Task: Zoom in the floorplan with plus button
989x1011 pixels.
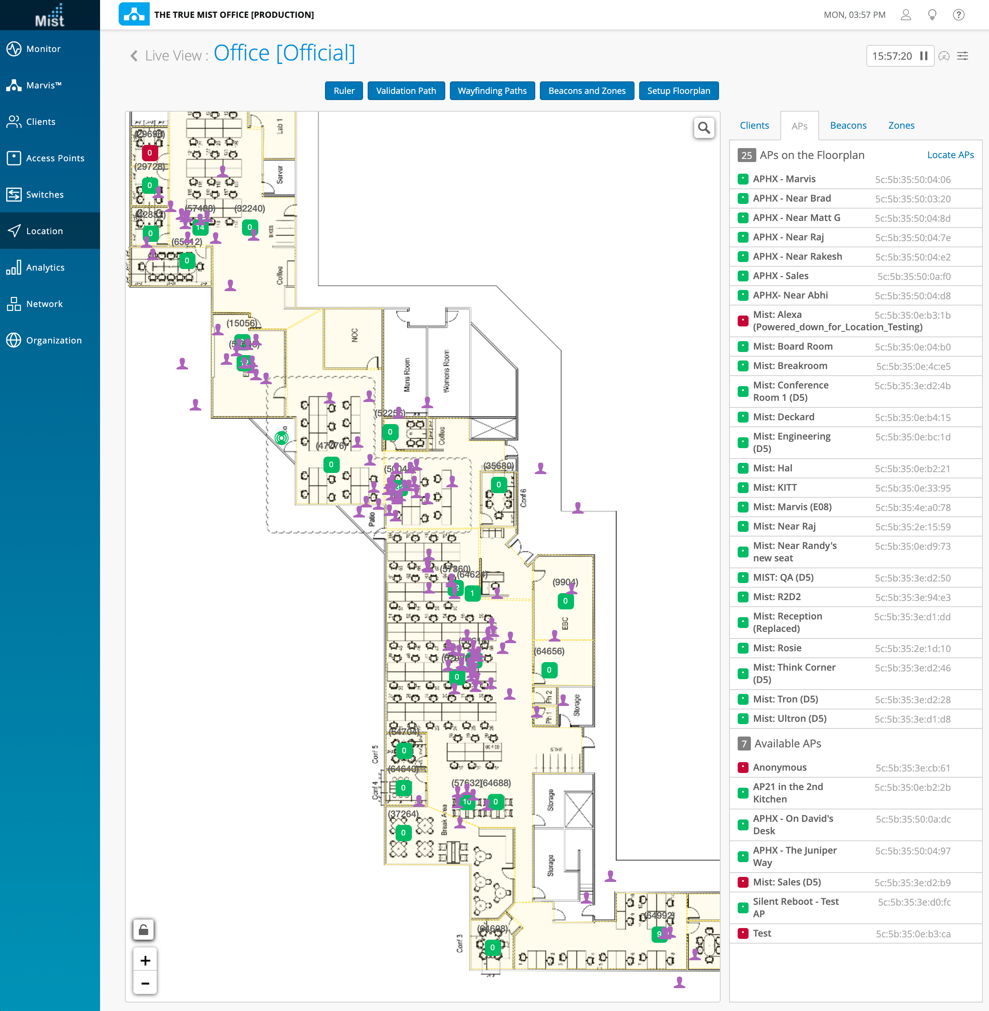Action: [145, 961]
